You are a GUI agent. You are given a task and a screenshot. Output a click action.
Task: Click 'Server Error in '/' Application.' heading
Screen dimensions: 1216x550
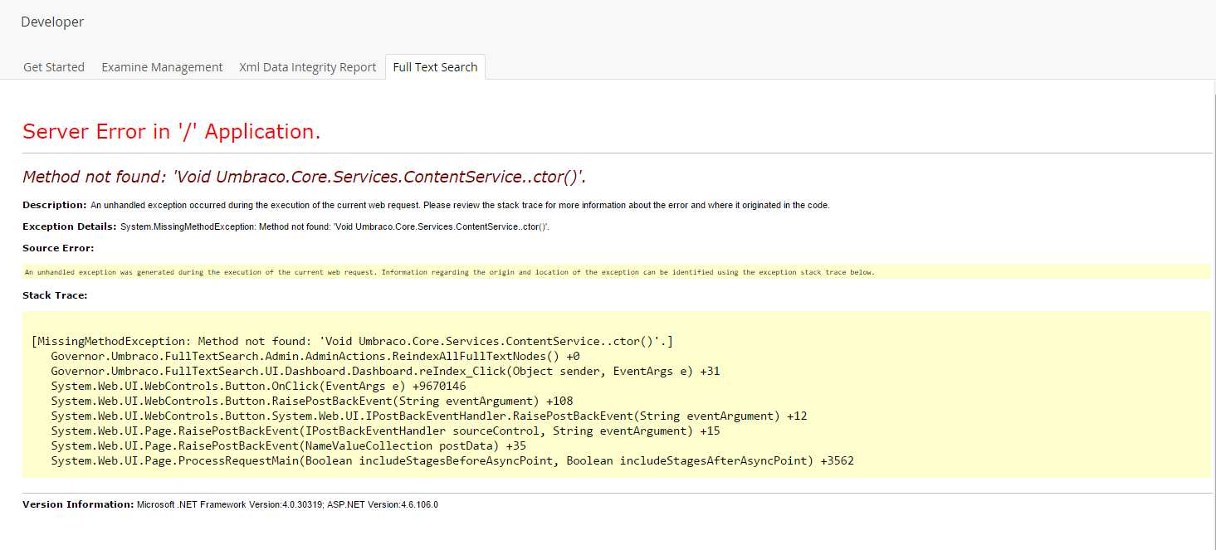click(172, 131)
